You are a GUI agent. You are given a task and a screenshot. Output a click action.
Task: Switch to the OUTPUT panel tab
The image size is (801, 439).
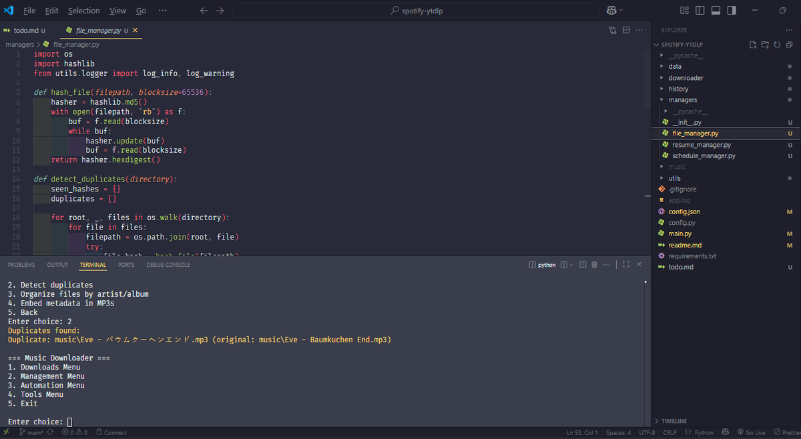[57, 265]
